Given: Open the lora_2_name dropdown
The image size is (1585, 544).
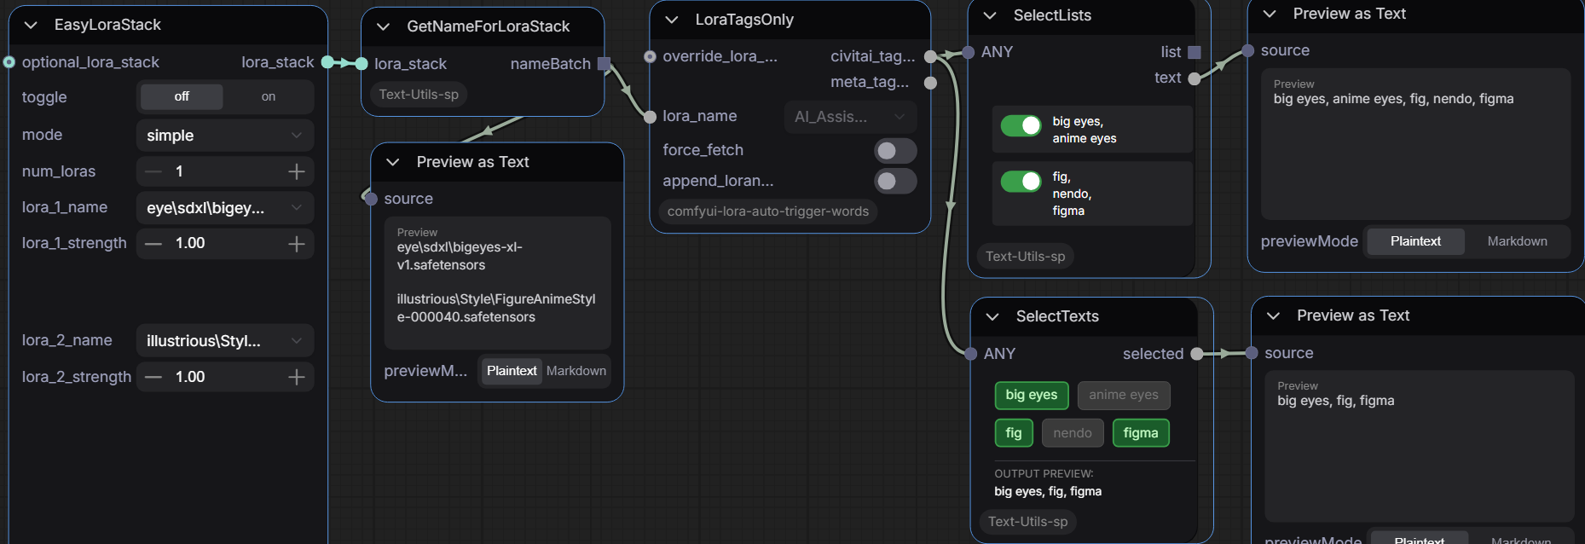Looking at the screenshot, I should 224,341.
